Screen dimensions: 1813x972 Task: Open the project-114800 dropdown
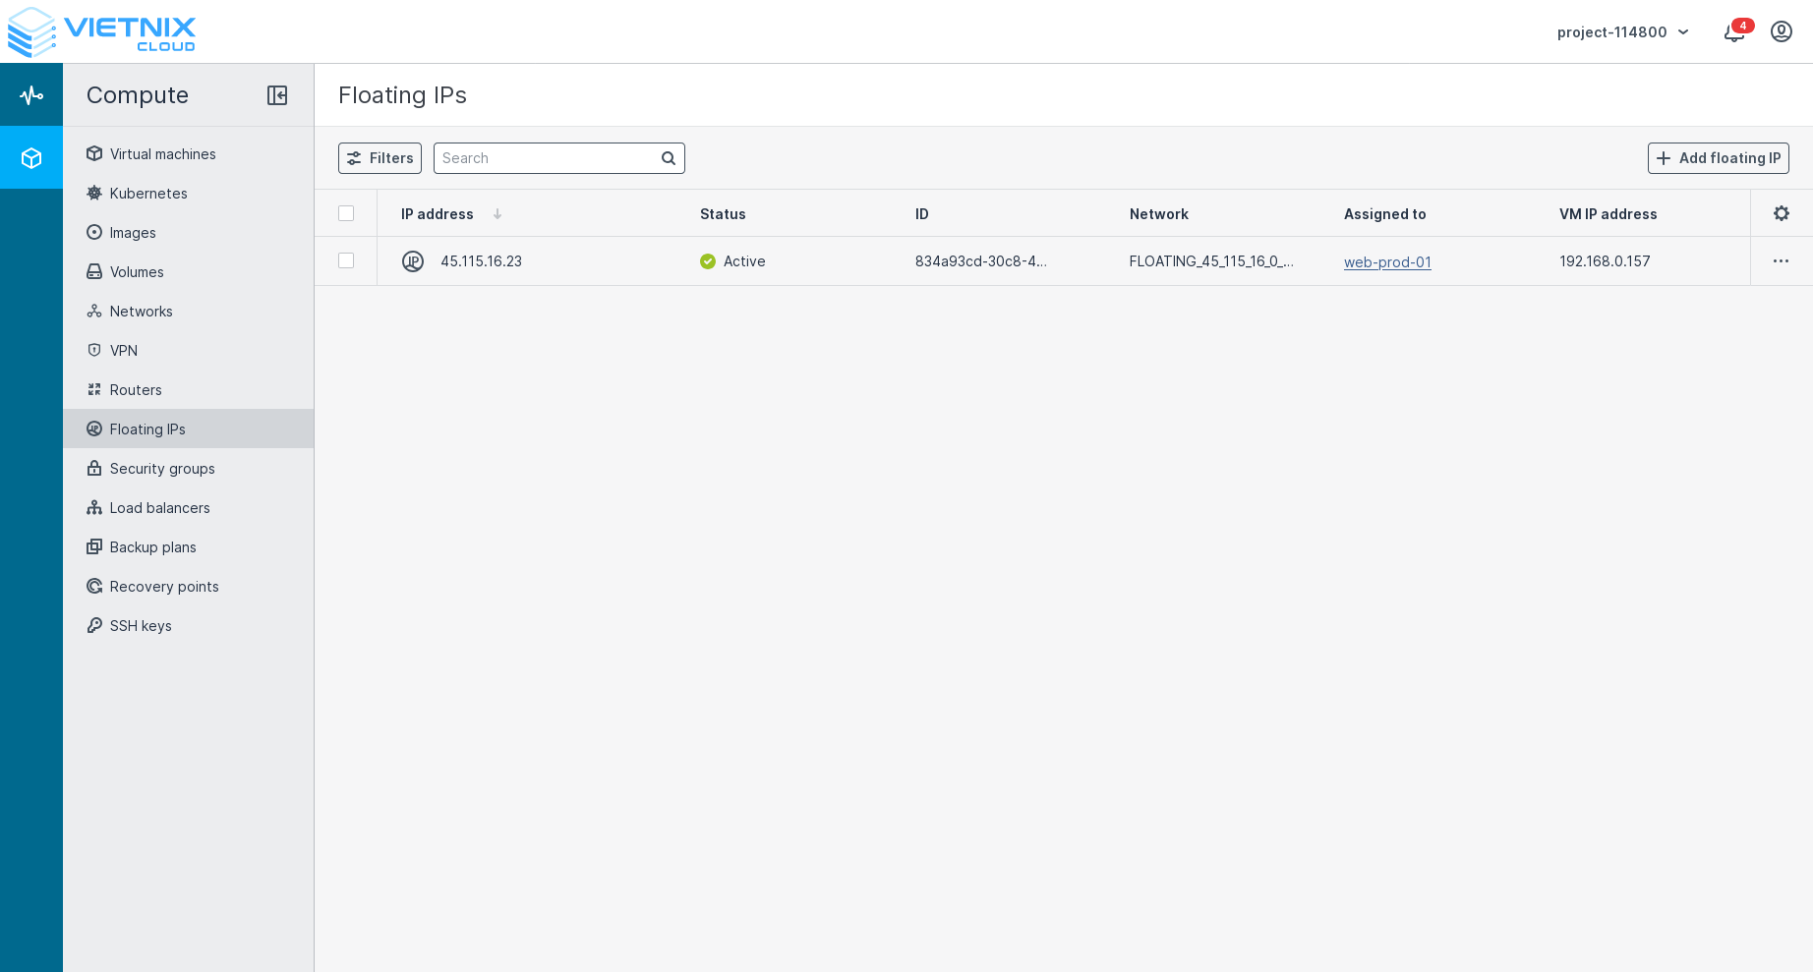click(1622, 31)
